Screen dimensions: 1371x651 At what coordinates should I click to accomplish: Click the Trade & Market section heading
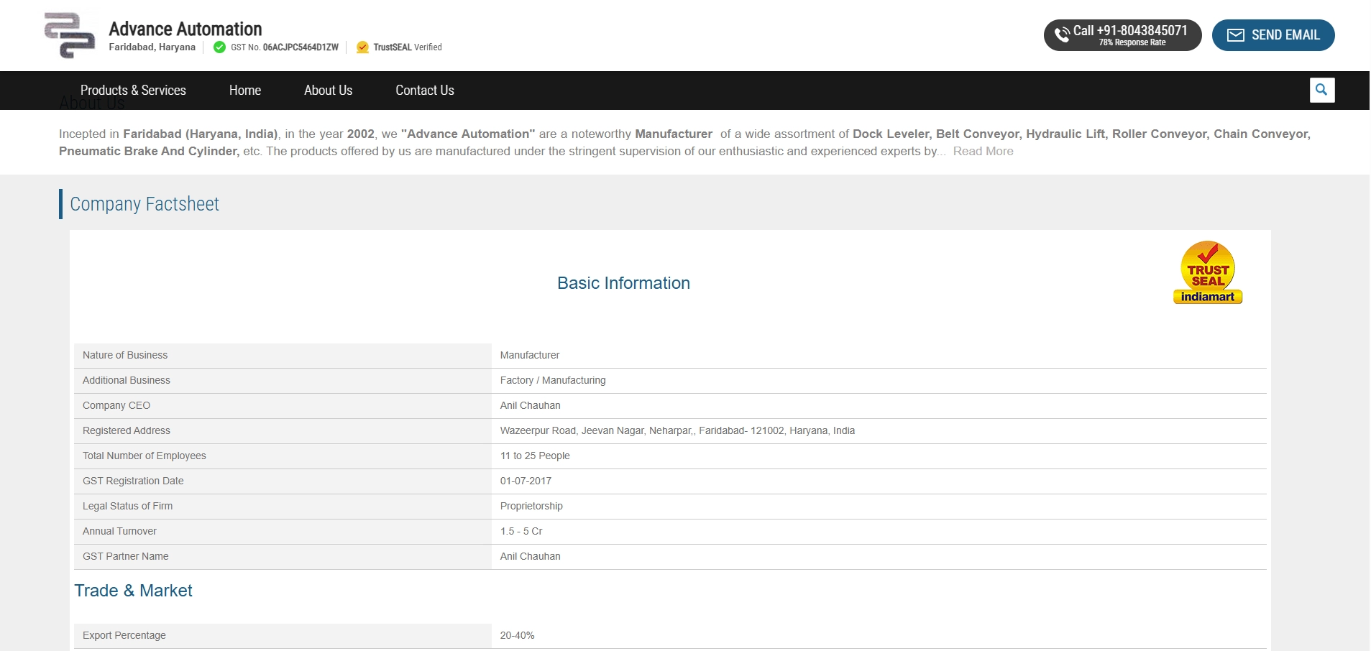pyautogui.click(x=134, y=591)
